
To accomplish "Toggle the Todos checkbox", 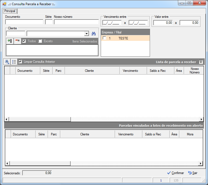I will [x=24, y=41].
